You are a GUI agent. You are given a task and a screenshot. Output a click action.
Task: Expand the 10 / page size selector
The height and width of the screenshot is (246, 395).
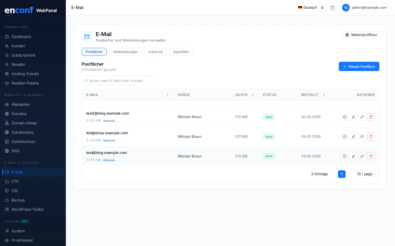click(x=367, y=174)
